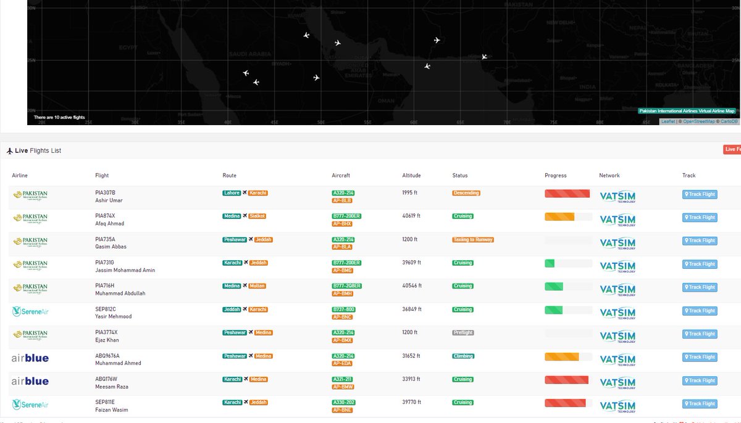This screenshot has width=741, height=423.
Task: Click the airblue logo for ABQ176W
Action: click(x=30, y=382)
